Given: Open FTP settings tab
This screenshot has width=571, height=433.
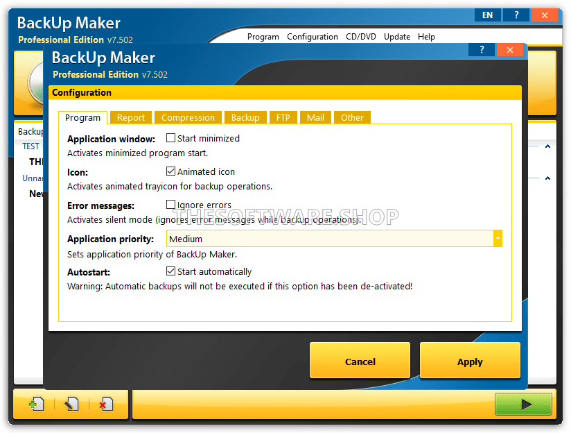Looking at the screenshot, I should tap(283, 117).
